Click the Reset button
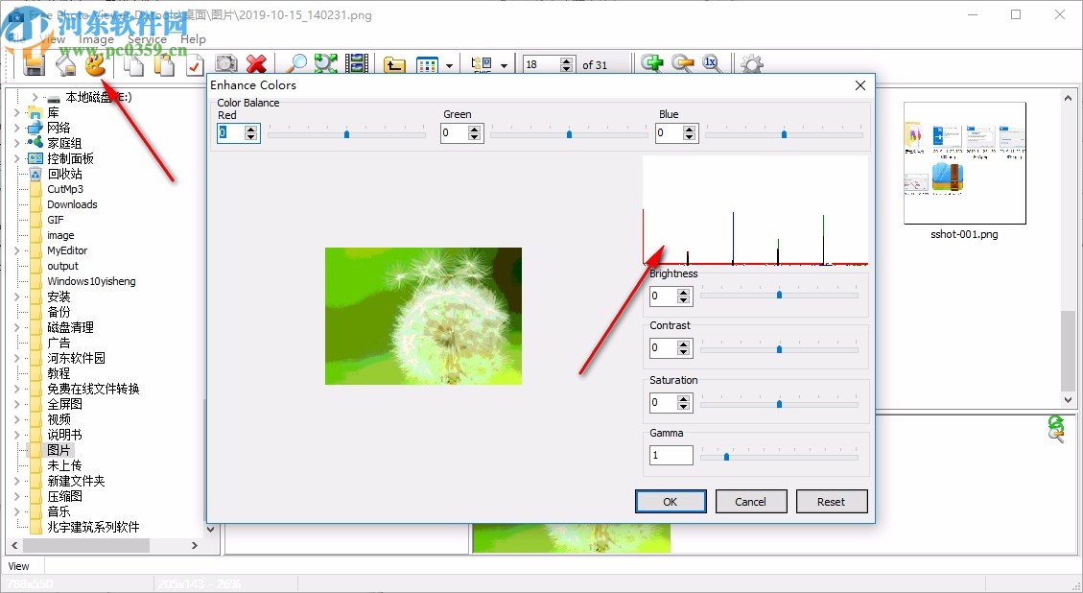Screen dimensions: 1083x593 832,502
